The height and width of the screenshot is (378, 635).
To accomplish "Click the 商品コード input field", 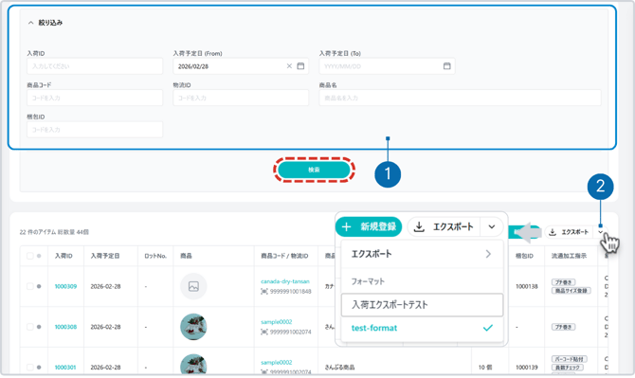I will point(95,98).
